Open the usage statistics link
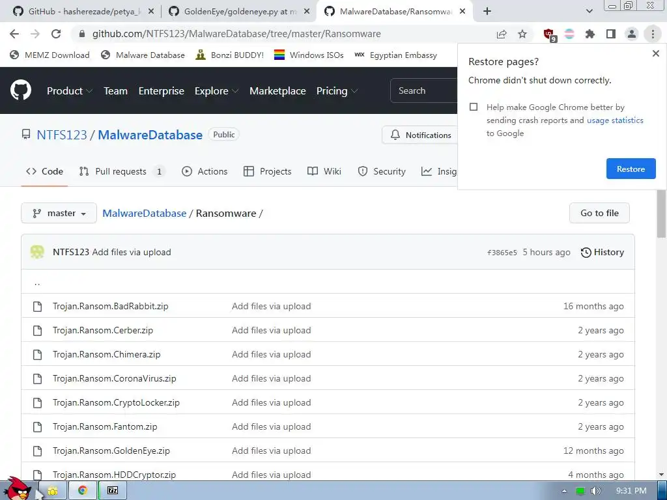 [x=615, y=120]
